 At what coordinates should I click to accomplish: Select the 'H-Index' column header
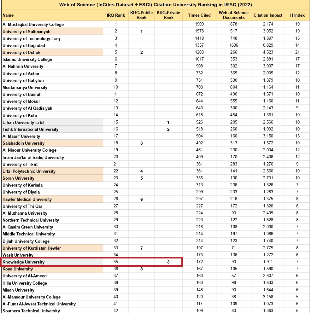tap(297, 15)
